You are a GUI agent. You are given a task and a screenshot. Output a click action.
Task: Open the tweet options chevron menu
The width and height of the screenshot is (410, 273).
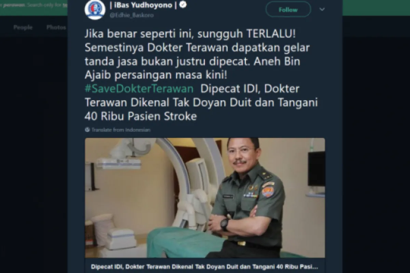coord(322,10)
